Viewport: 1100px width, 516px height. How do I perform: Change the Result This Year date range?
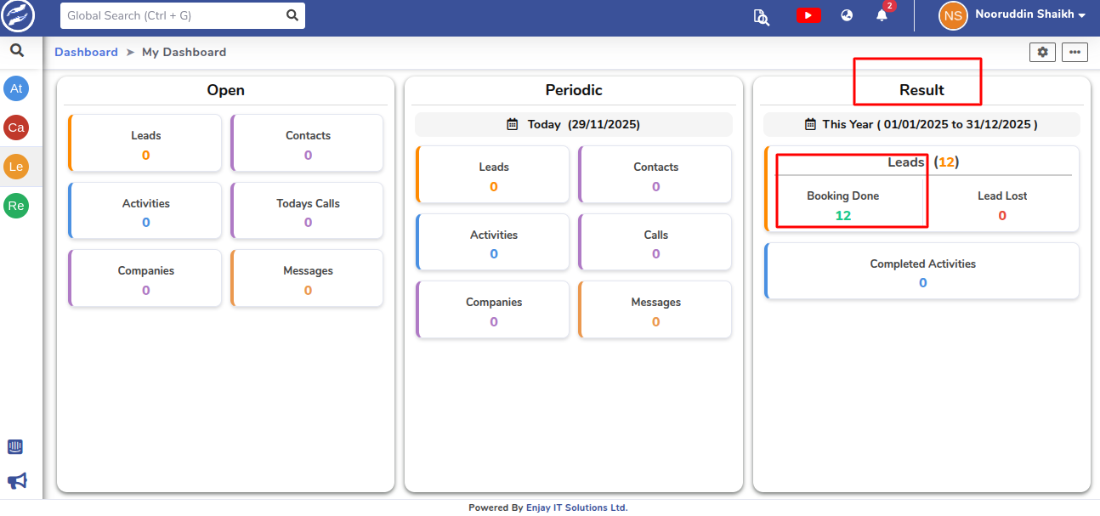click(x=921, y=124)
